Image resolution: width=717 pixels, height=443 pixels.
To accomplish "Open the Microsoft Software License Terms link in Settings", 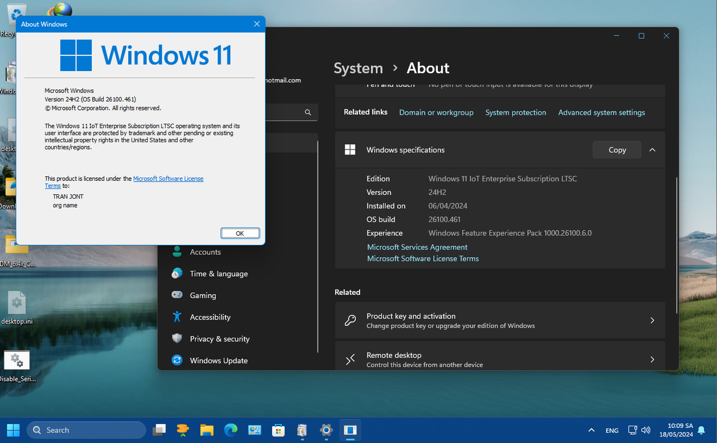I will [423, 259].
